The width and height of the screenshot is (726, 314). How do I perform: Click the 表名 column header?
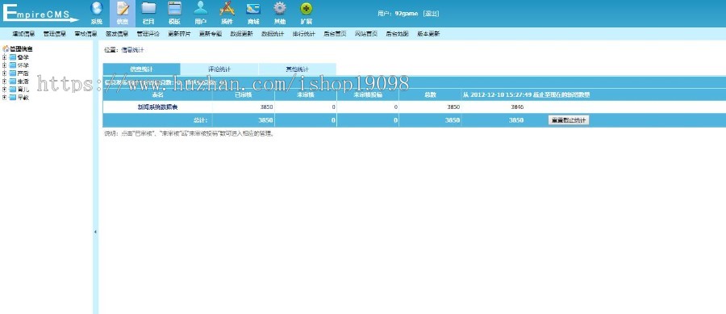coord(157,94)
